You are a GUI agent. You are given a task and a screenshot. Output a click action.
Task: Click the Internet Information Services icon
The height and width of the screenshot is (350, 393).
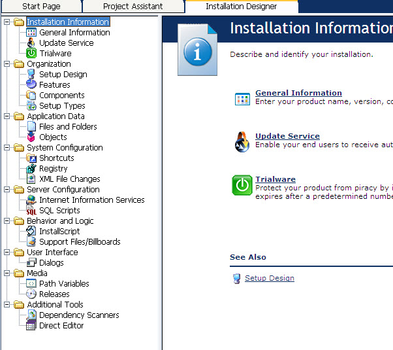[x=31, y=200]
